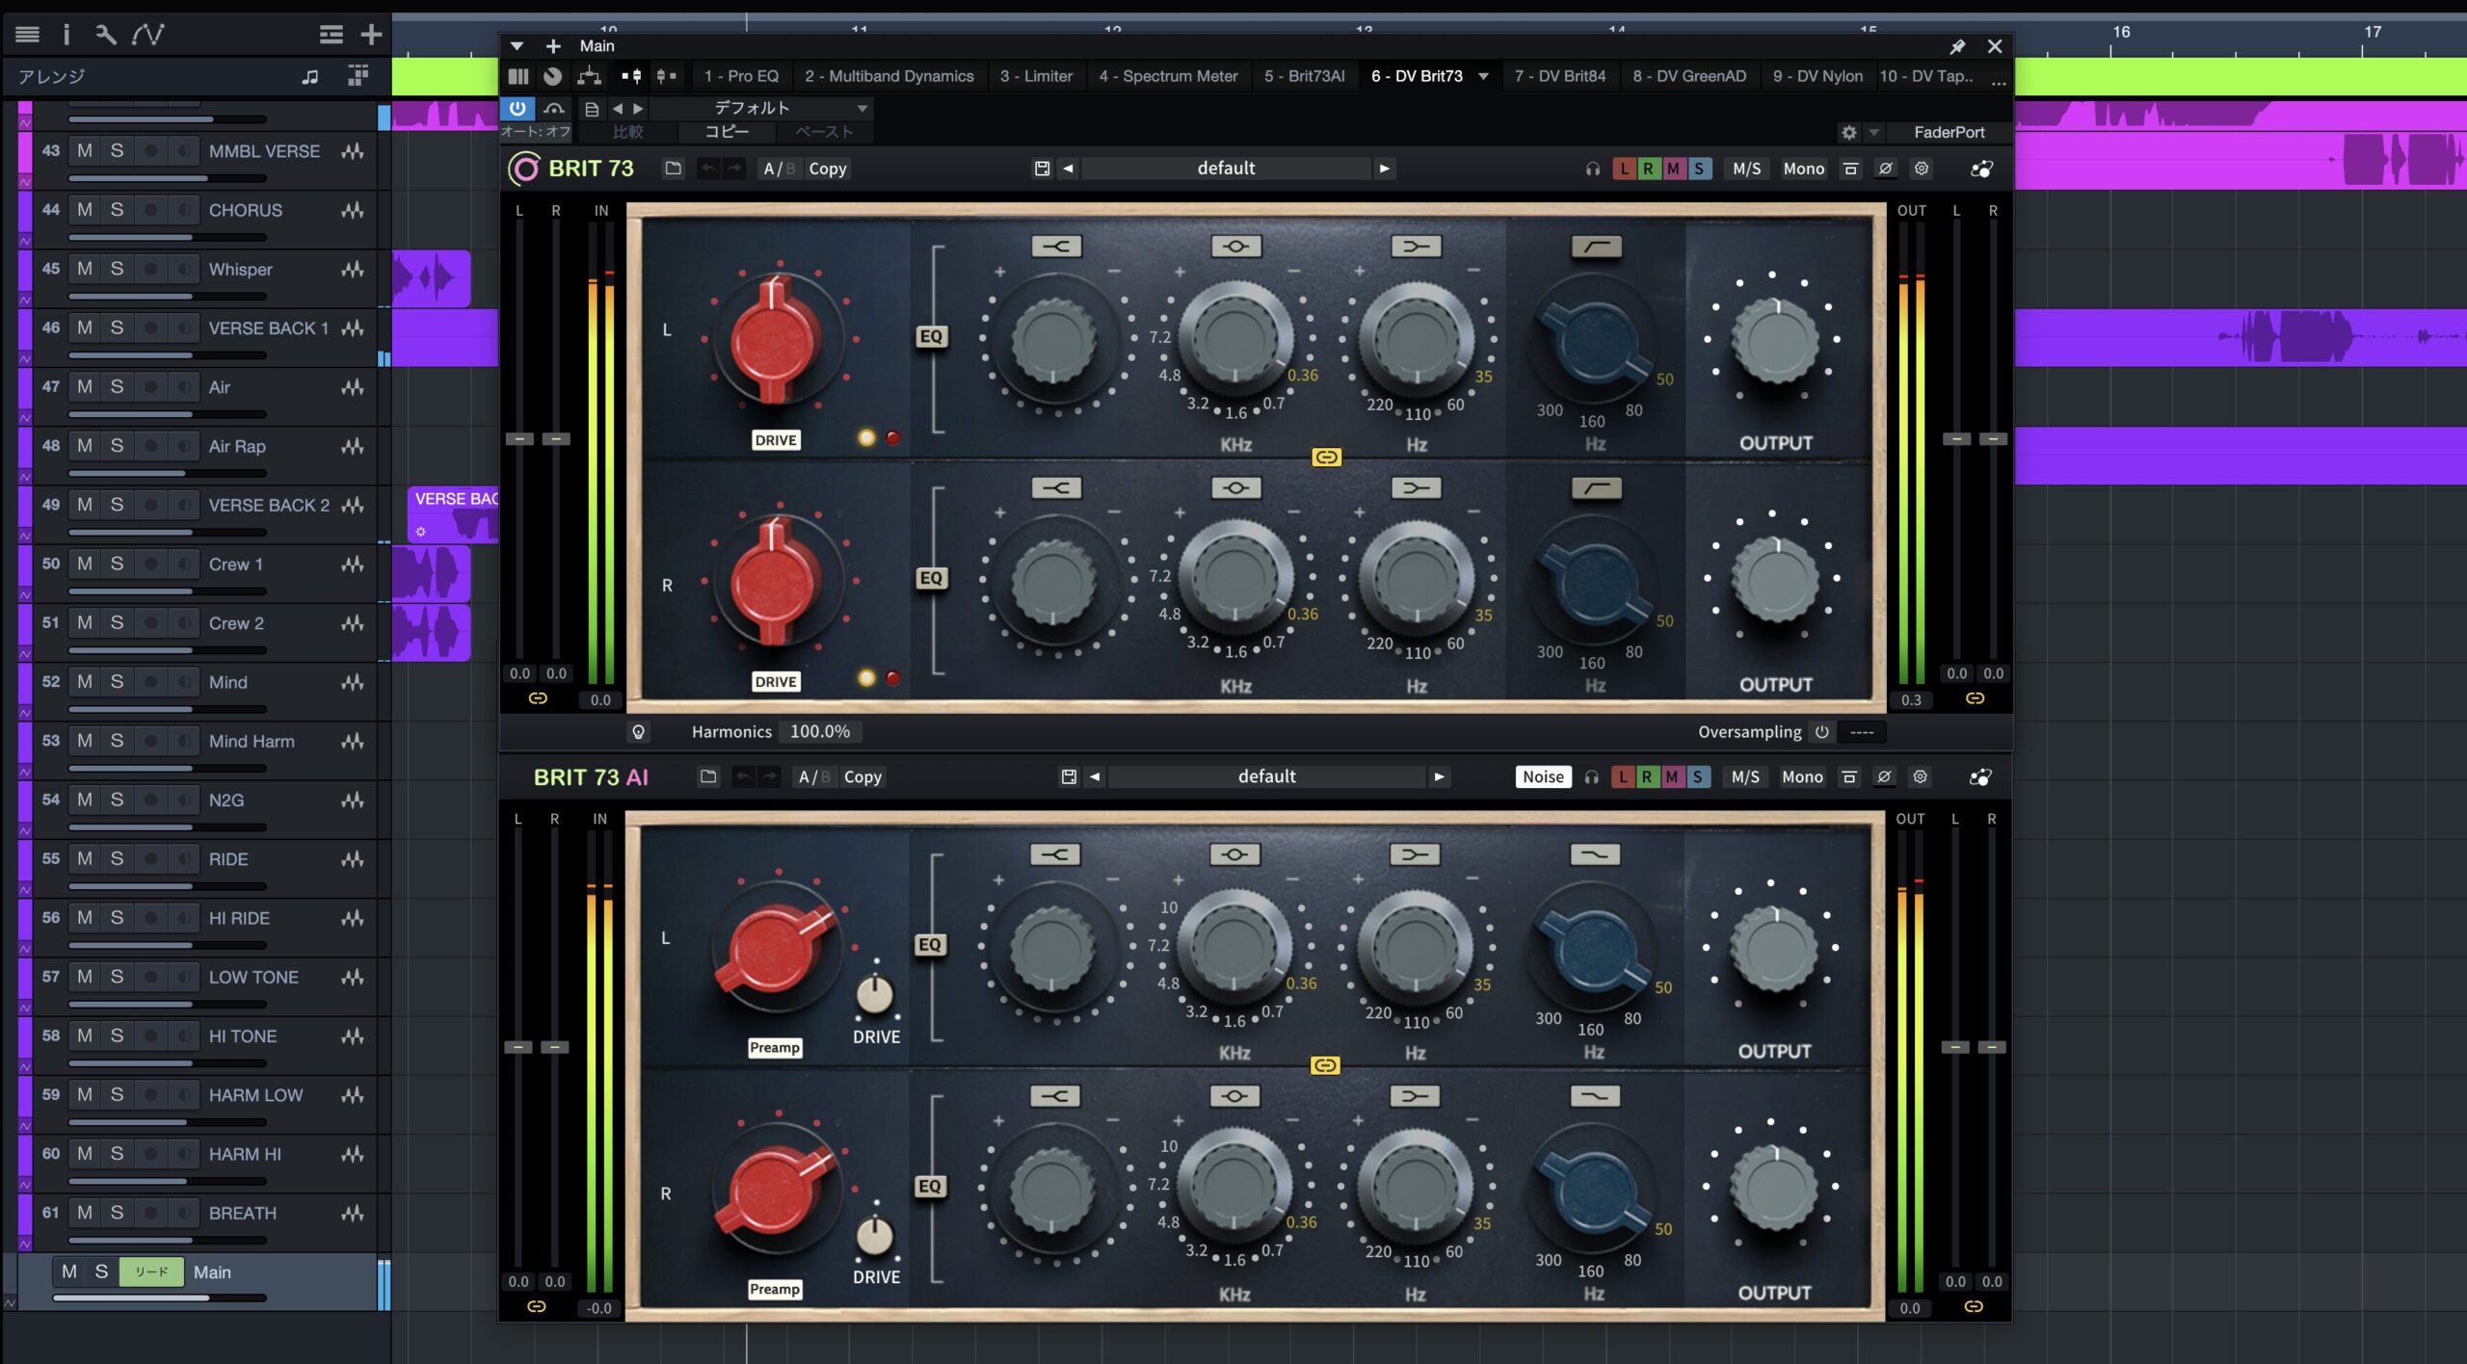
Task: Click the hint bulb next to Harmonics
Action: (638, 732)
